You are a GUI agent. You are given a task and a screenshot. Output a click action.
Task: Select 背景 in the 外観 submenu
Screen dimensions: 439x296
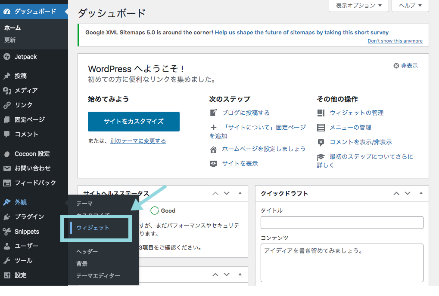coord(82,264)
